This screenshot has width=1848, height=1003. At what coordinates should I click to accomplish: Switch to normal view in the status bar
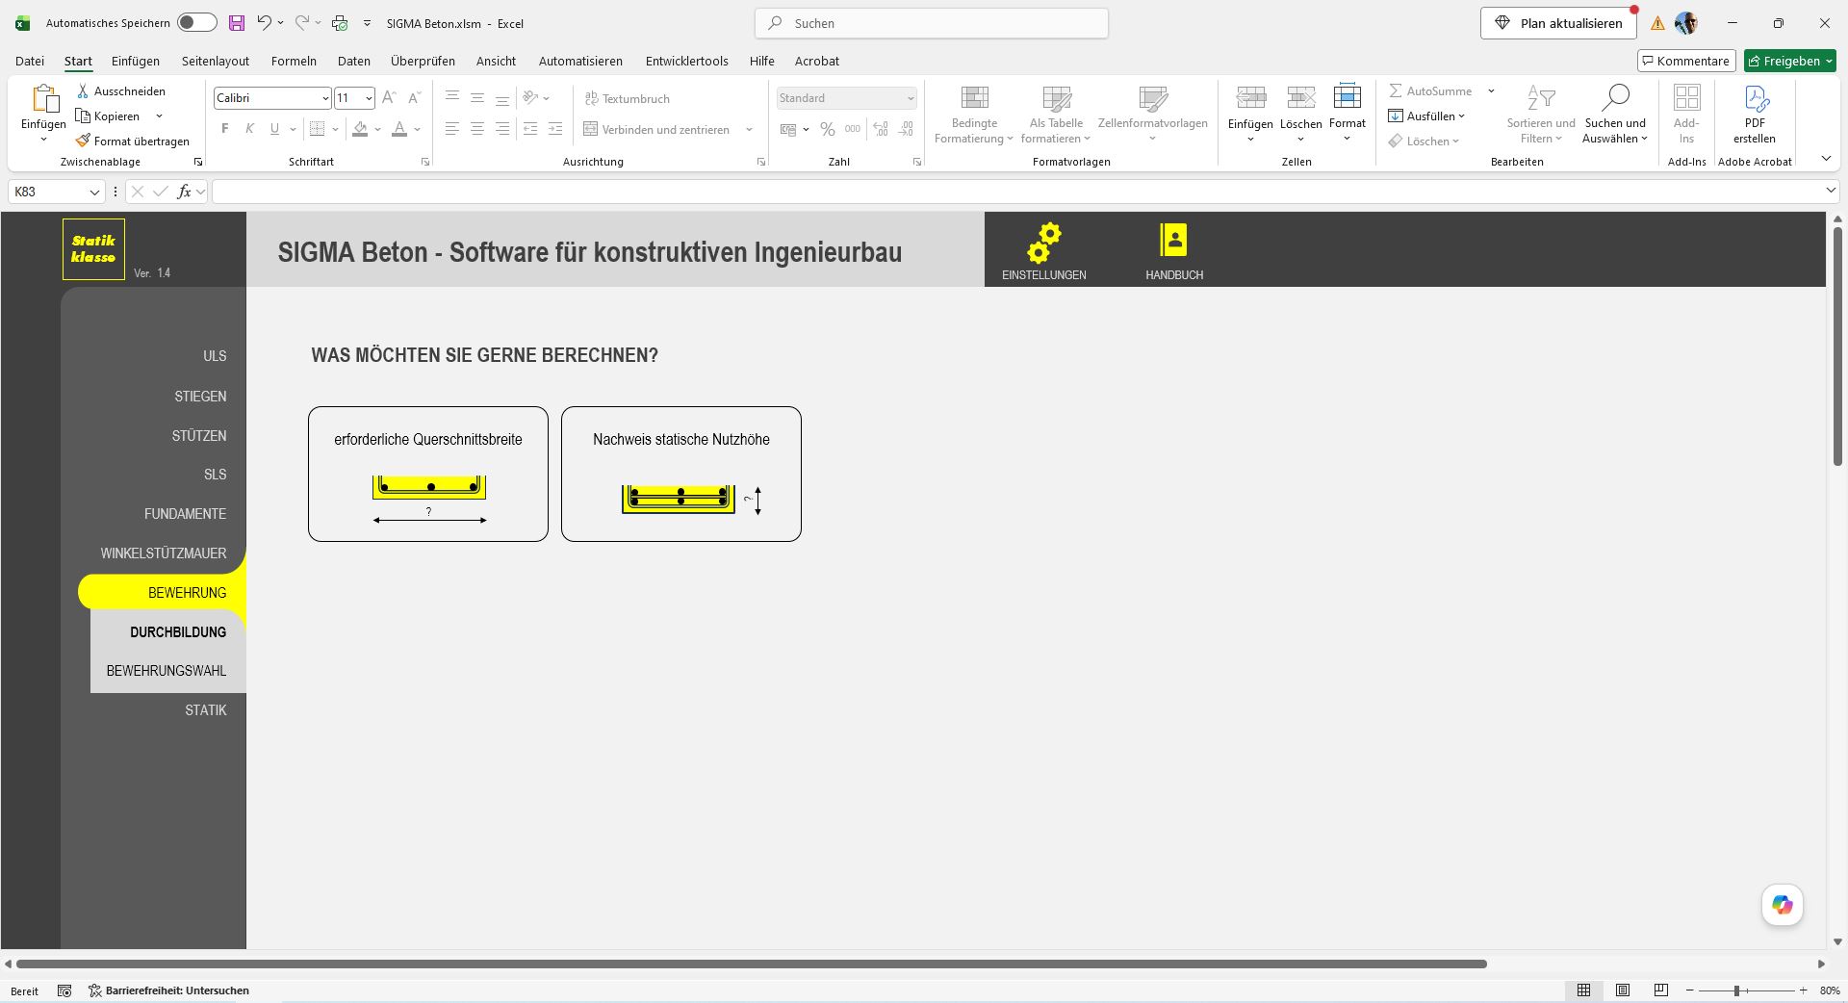click(x=1583, y=990)
